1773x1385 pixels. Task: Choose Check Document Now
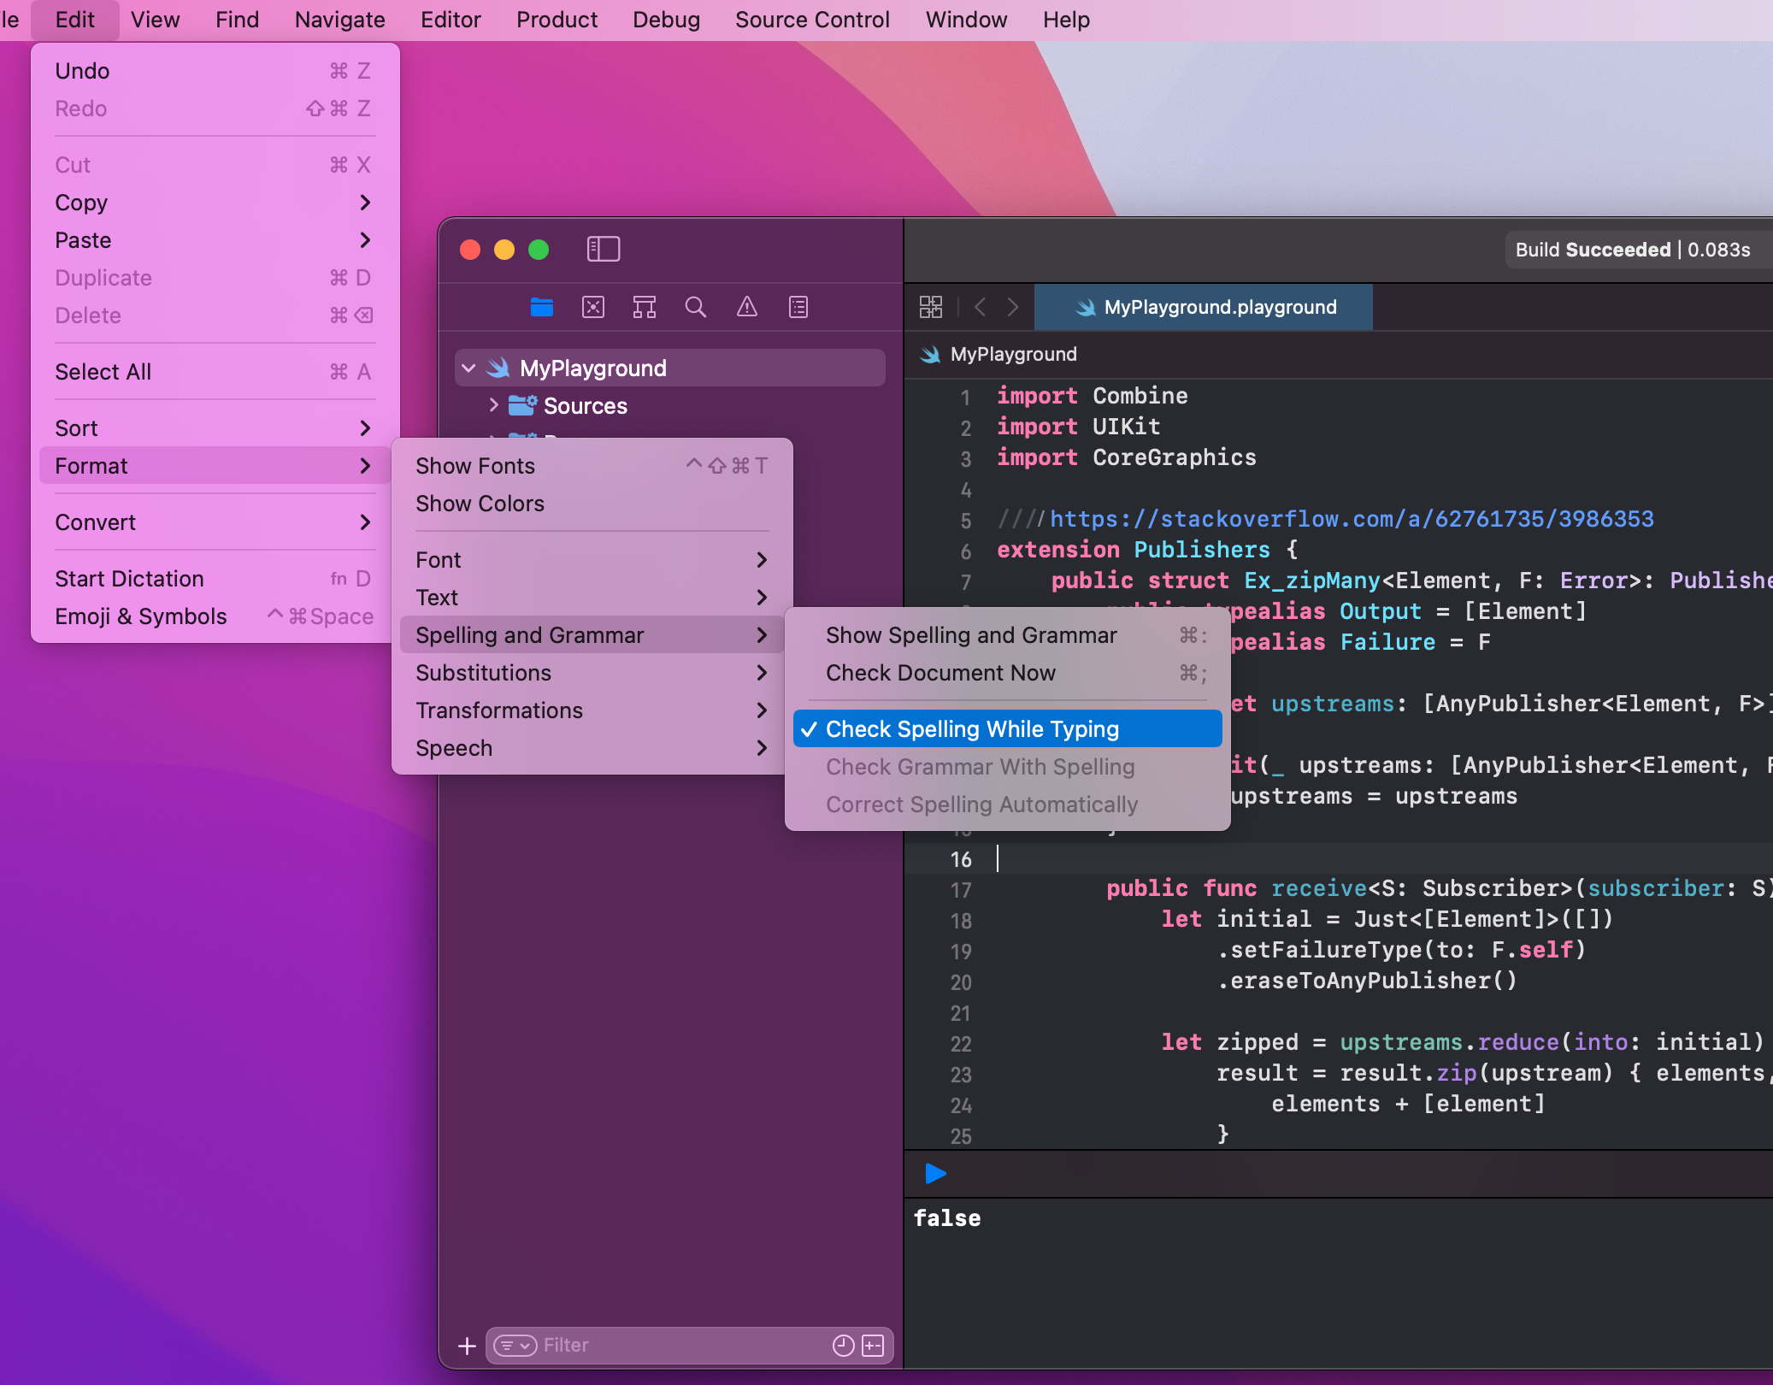click(1008, 673)
